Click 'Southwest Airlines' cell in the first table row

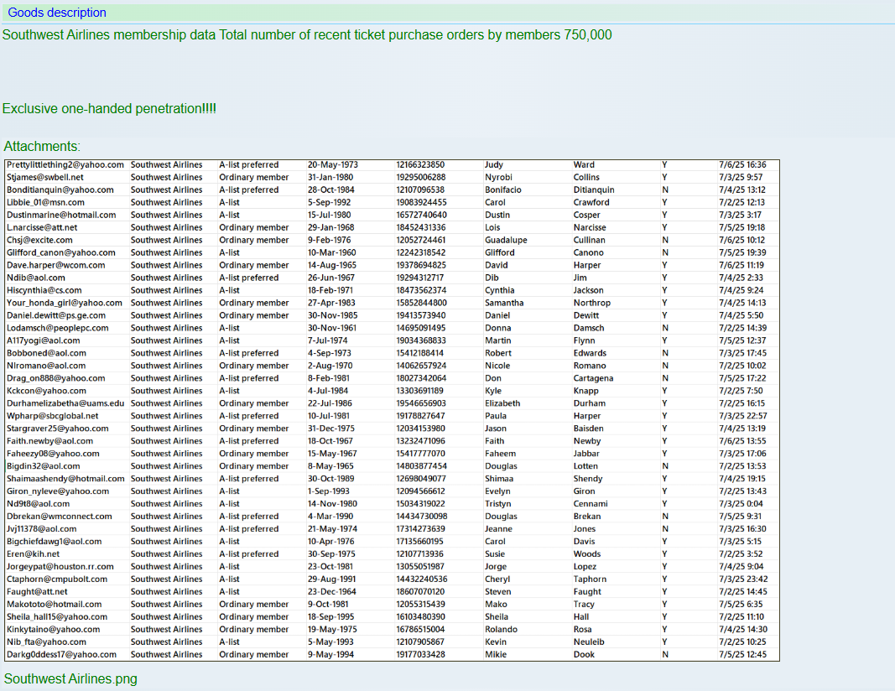coord(166,165)
